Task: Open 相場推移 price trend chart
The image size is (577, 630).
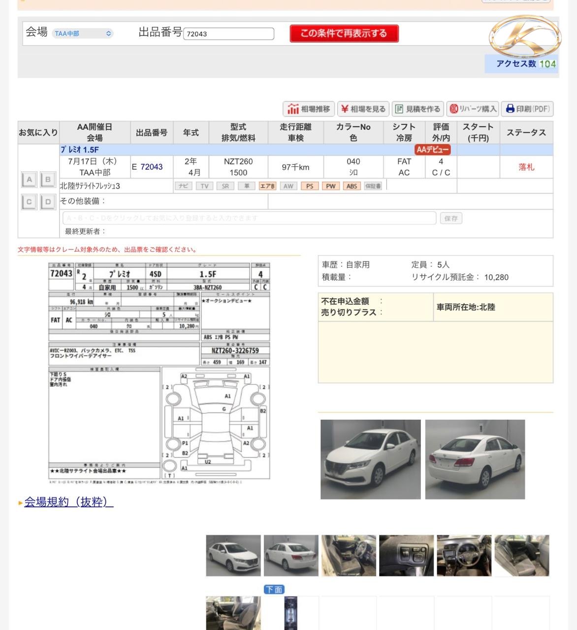Action: click(309, 109)
